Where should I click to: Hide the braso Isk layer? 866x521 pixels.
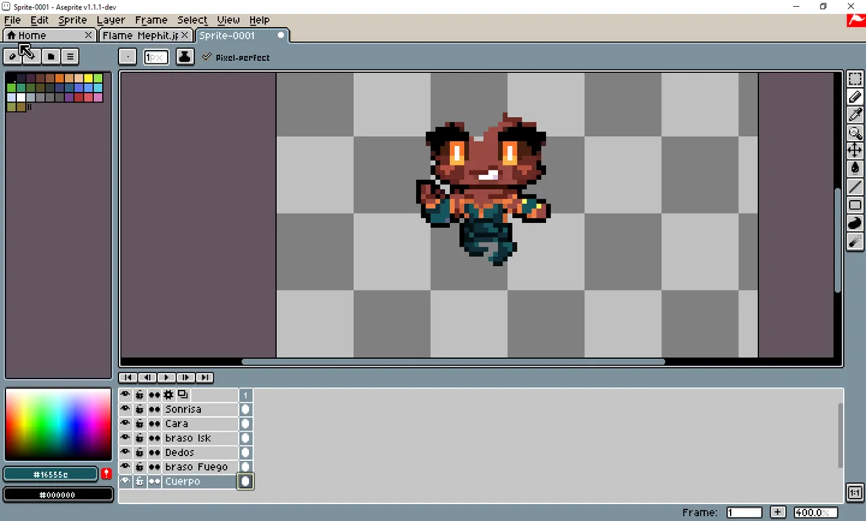pos(125,438)
